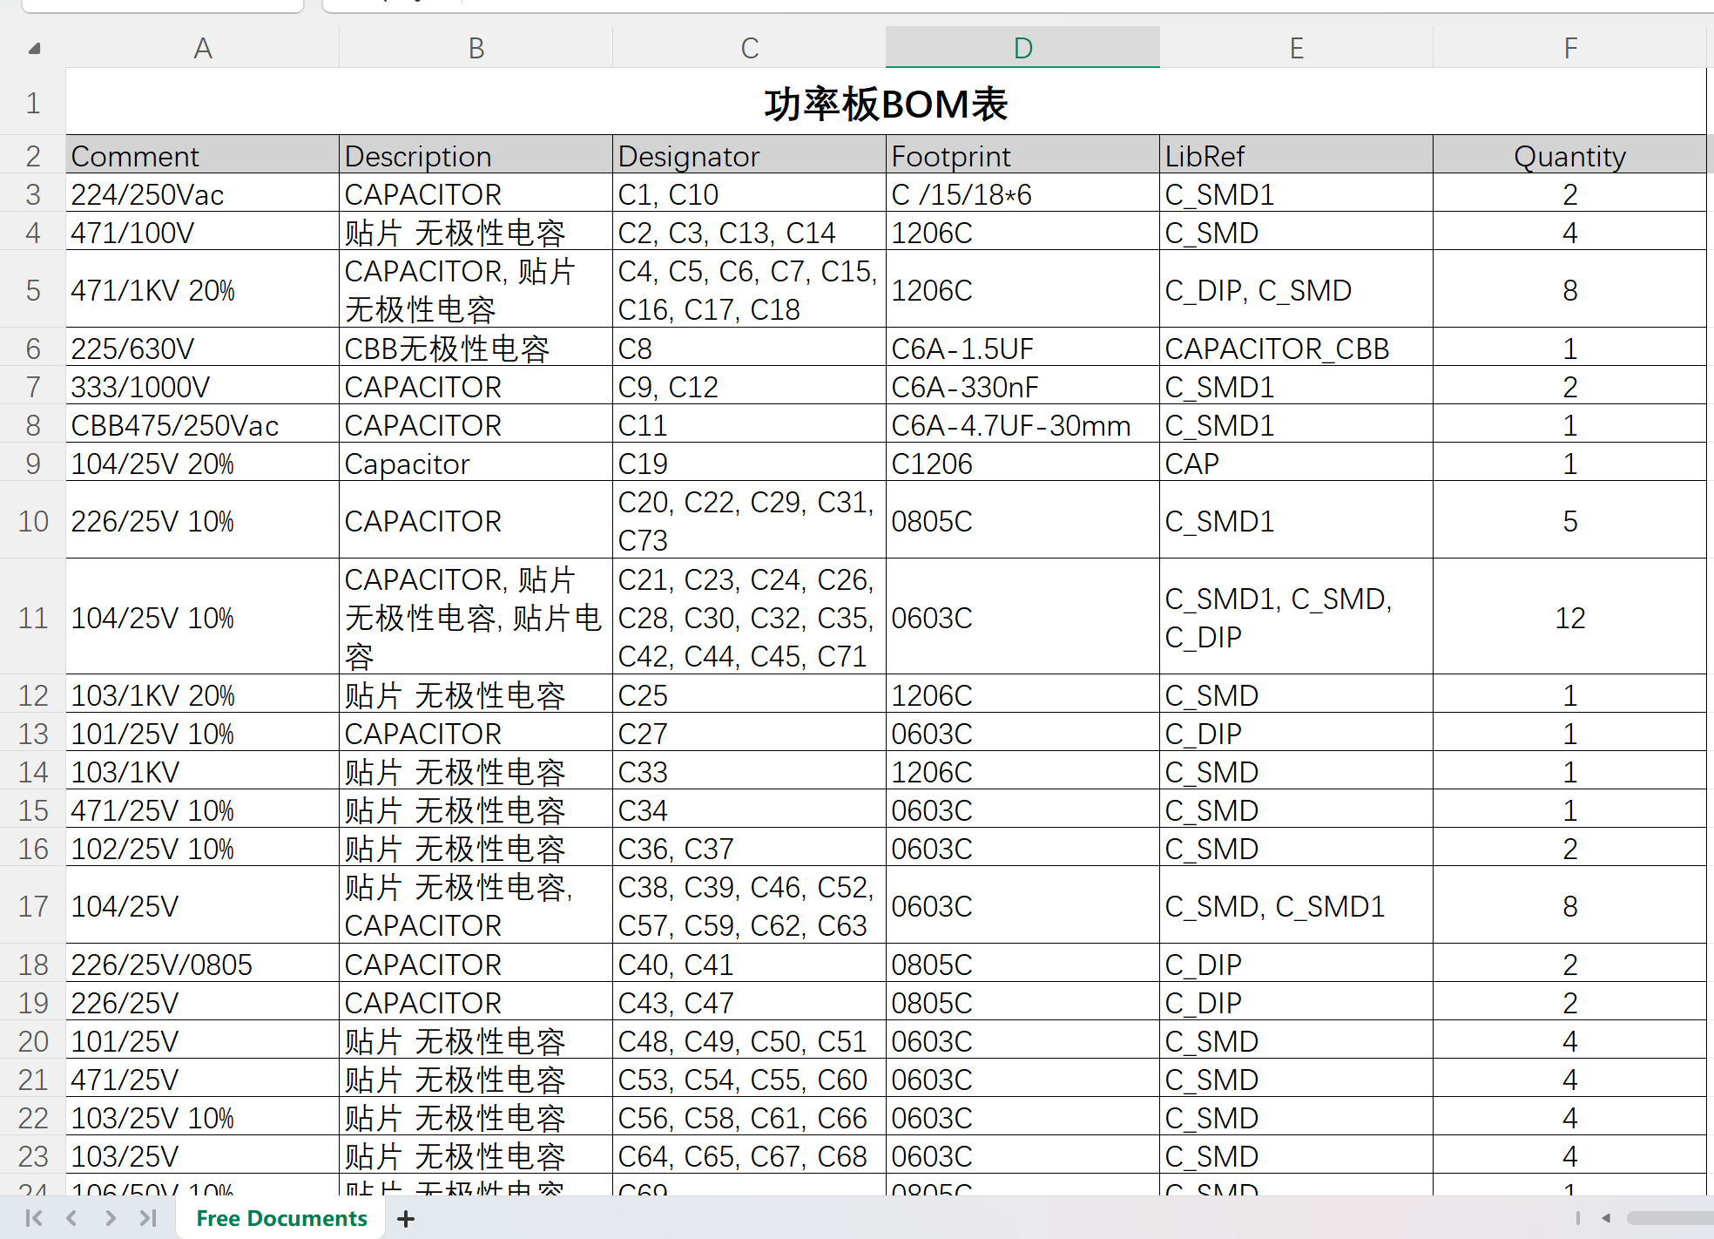Select the Designator header cell
The height and width of the screenshot is (1239, 1714).
tap(749, 155)
